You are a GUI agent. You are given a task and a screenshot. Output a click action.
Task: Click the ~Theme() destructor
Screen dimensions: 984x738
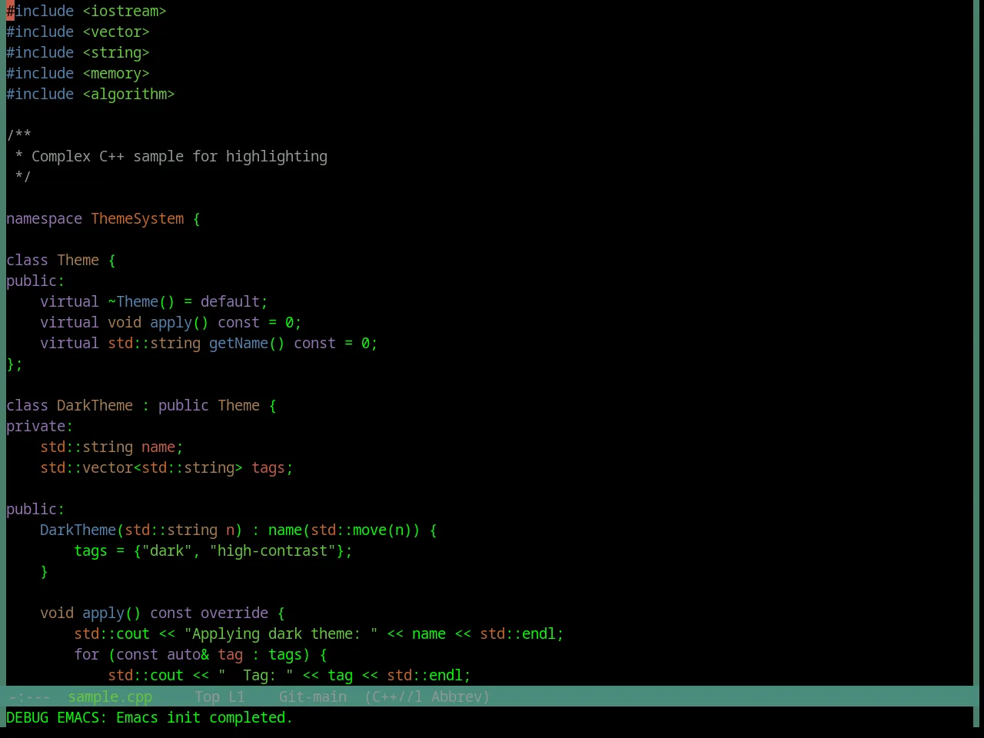point(141,301)
